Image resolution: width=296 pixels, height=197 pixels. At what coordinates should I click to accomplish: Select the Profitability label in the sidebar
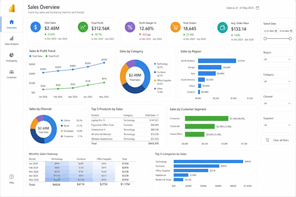click(11, 61)
